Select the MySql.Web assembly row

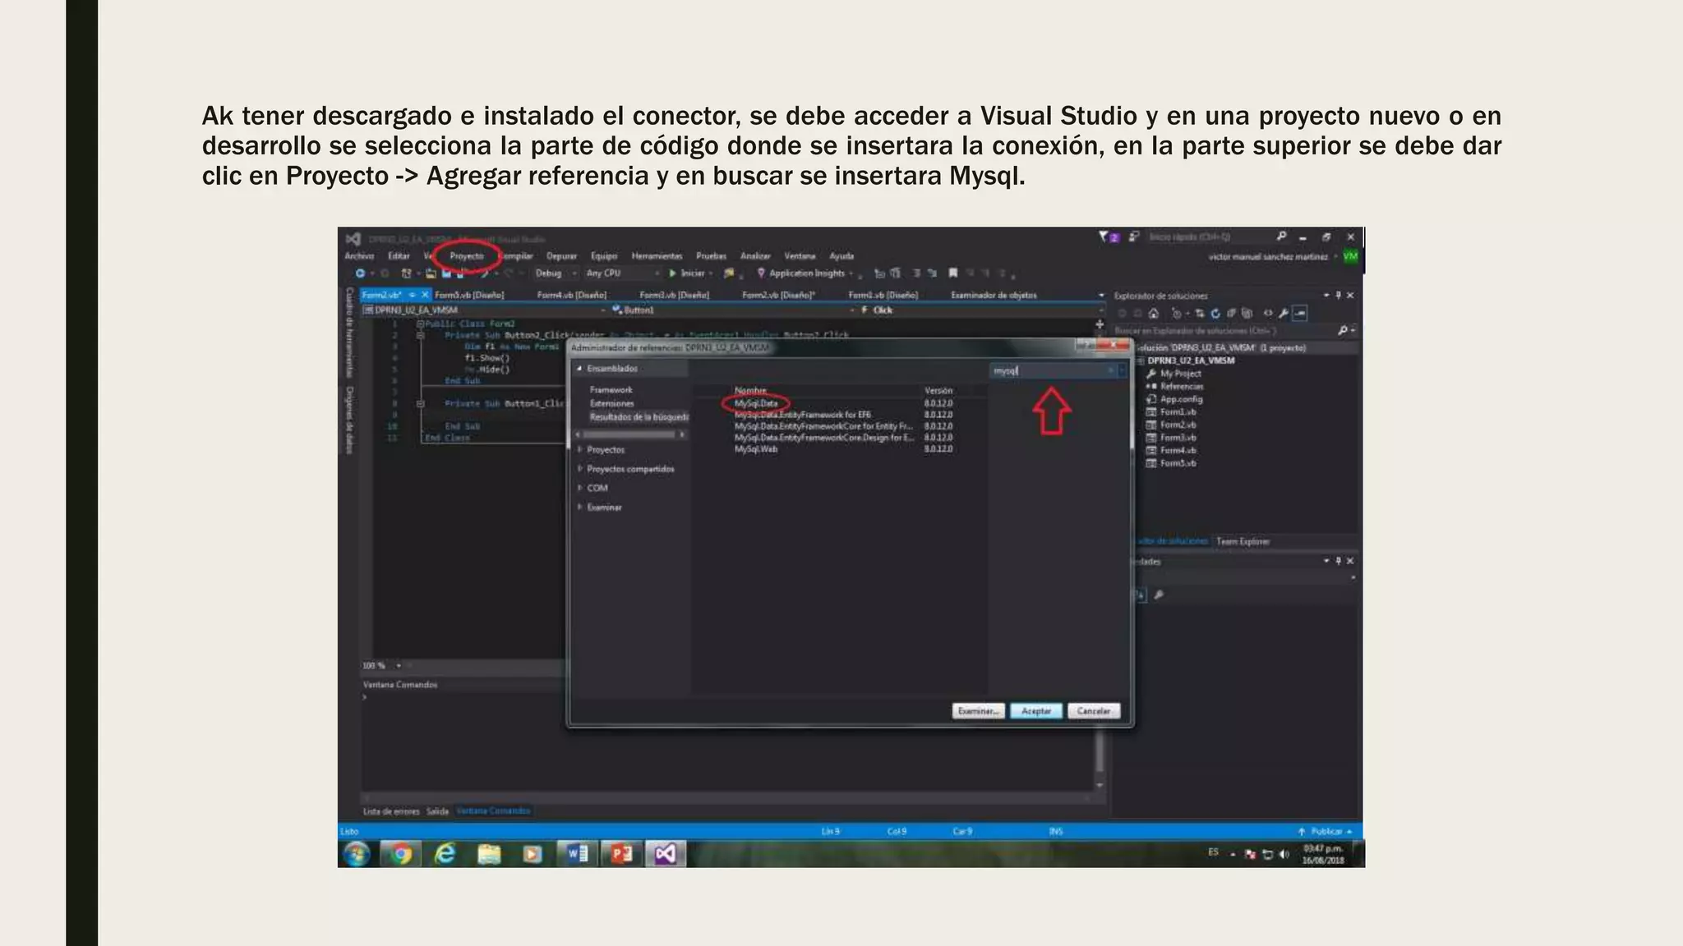[x=843, y=449]
